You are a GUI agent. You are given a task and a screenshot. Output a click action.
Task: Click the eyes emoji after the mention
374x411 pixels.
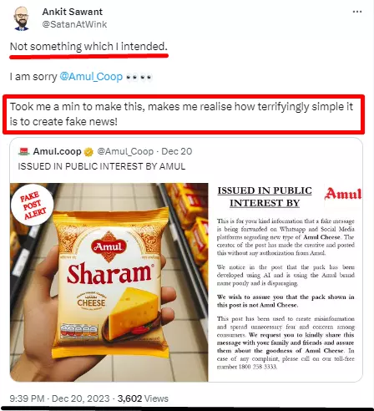tap(139, 77)
